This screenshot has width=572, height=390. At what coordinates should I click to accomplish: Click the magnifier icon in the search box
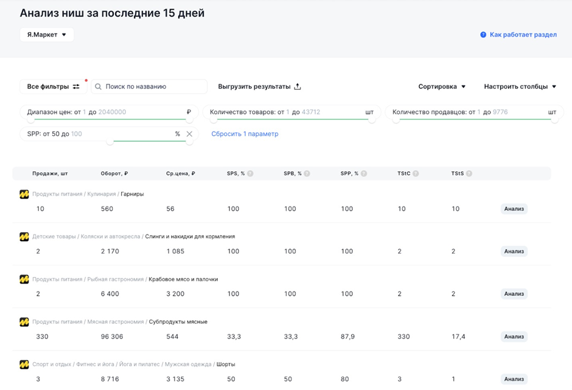(98, 87)
